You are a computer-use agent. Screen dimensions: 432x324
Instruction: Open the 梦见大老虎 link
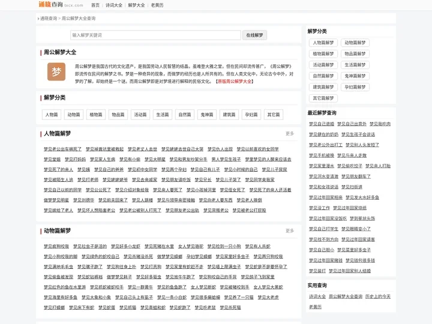[268, 297]
